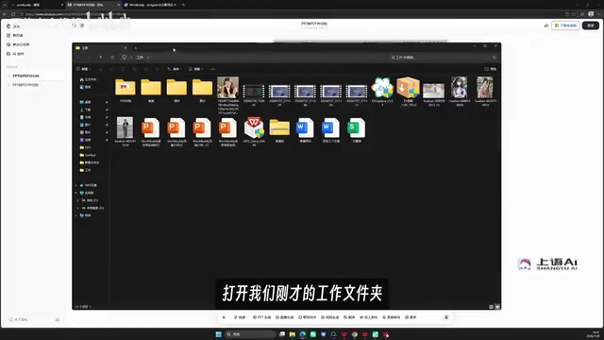The width and height of the screenshot is (604, 340).
Task: Open Desktop (桌面) quick access item
Action: coord(86,102)
